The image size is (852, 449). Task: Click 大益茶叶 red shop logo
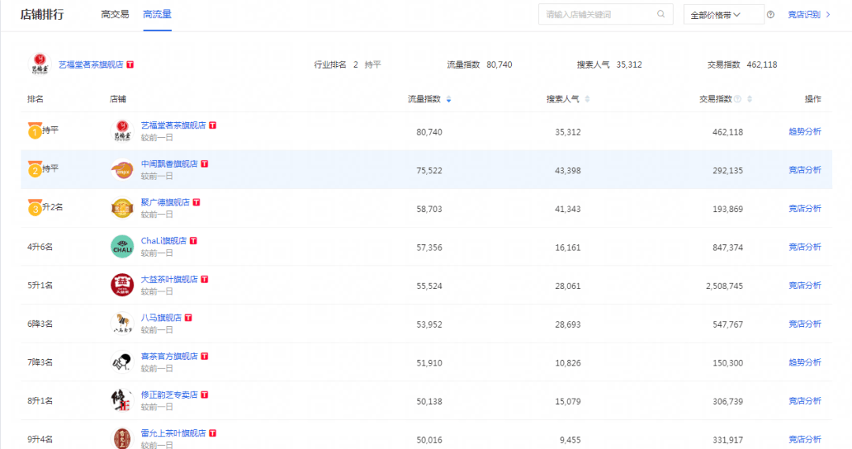(122, 285)
